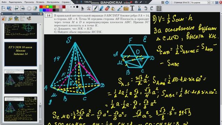Image resolution: width=222 pixels, height=125 pixels.
Task: Click the blue compass measurement tool icon
Action: [x=139, y=8]
